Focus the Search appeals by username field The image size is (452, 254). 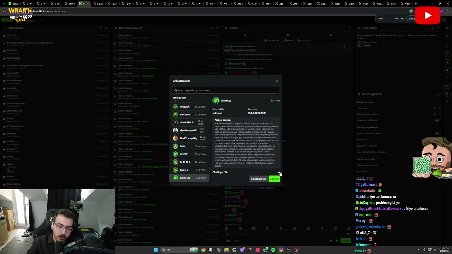[x=226, y=90]
